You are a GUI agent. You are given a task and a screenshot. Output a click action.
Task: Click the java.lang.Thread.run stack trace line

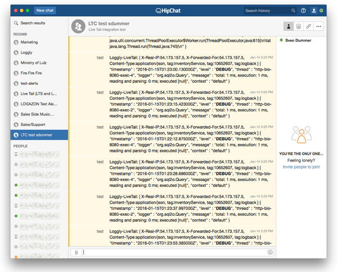click(x=148, y=46)
